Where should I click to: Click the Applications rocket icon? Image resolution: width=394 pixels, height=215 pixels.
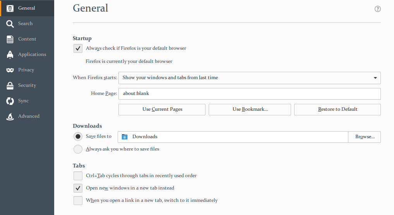point(10,54)
